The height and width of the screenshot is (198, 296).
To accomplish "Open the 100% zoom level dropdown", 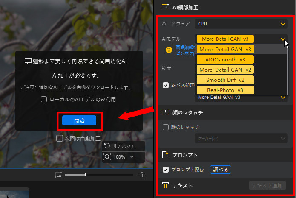I will 132,157.
